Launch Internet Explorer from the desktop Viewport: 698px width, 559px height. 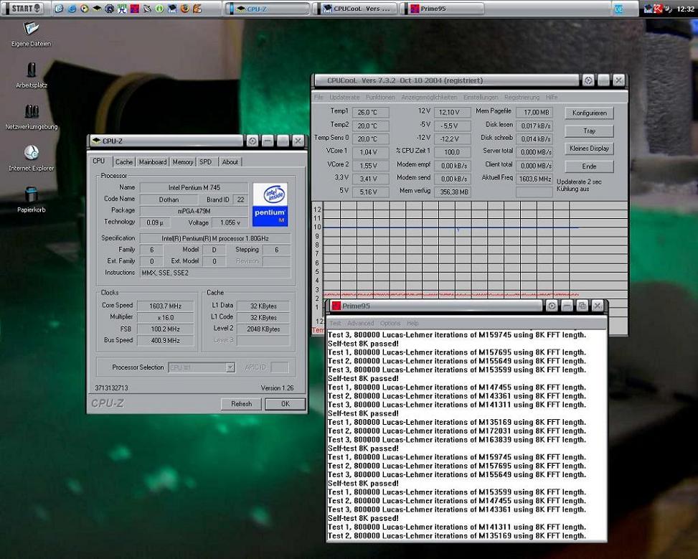pos(31,154)
